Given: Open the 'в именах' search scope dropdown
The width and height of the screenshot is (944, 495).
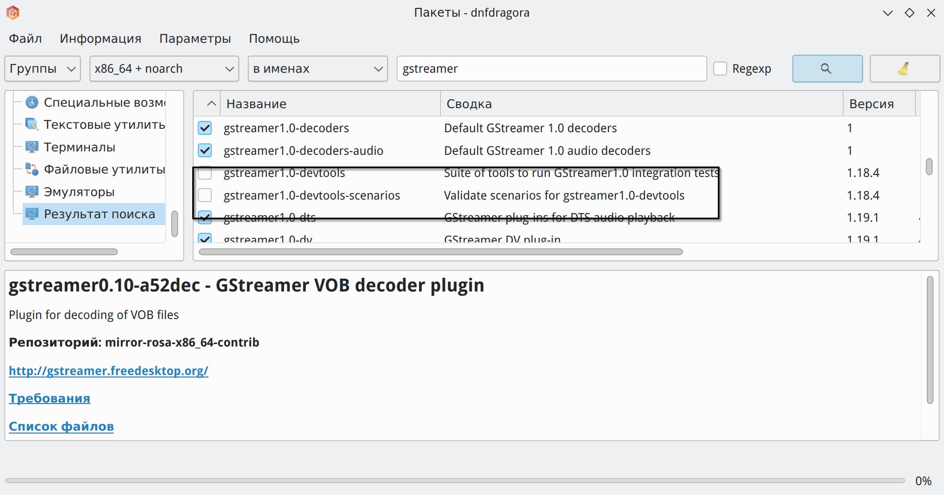Looking at the screenshot, I should [x=318, y=69].
